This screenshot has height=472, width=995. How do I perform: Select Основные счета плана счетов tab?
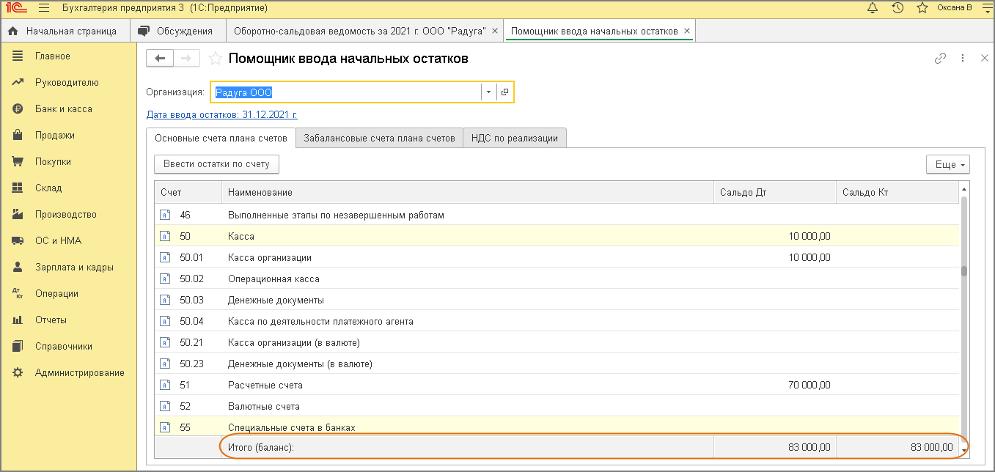[x=221, y=138]
